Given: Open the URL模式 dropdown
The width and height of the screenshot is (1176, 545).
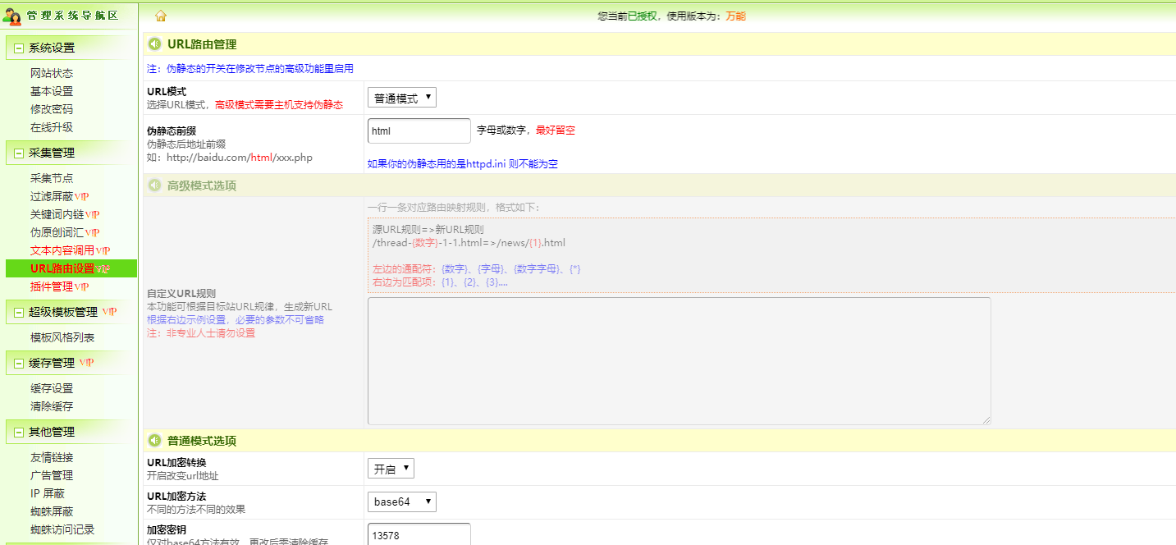Looking at the screenshot, I should point(401,98).
